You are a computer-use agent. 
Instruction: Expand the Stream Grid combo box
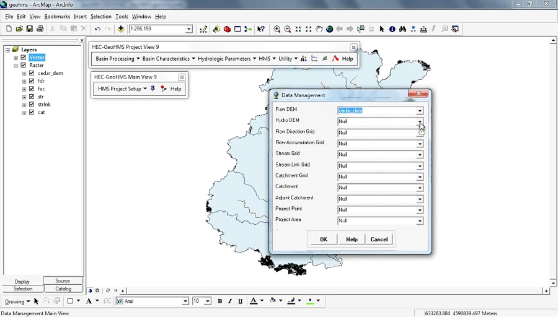coord(420,155)
